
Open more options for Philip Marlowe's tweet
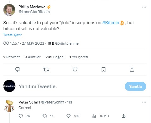point(144,7)
